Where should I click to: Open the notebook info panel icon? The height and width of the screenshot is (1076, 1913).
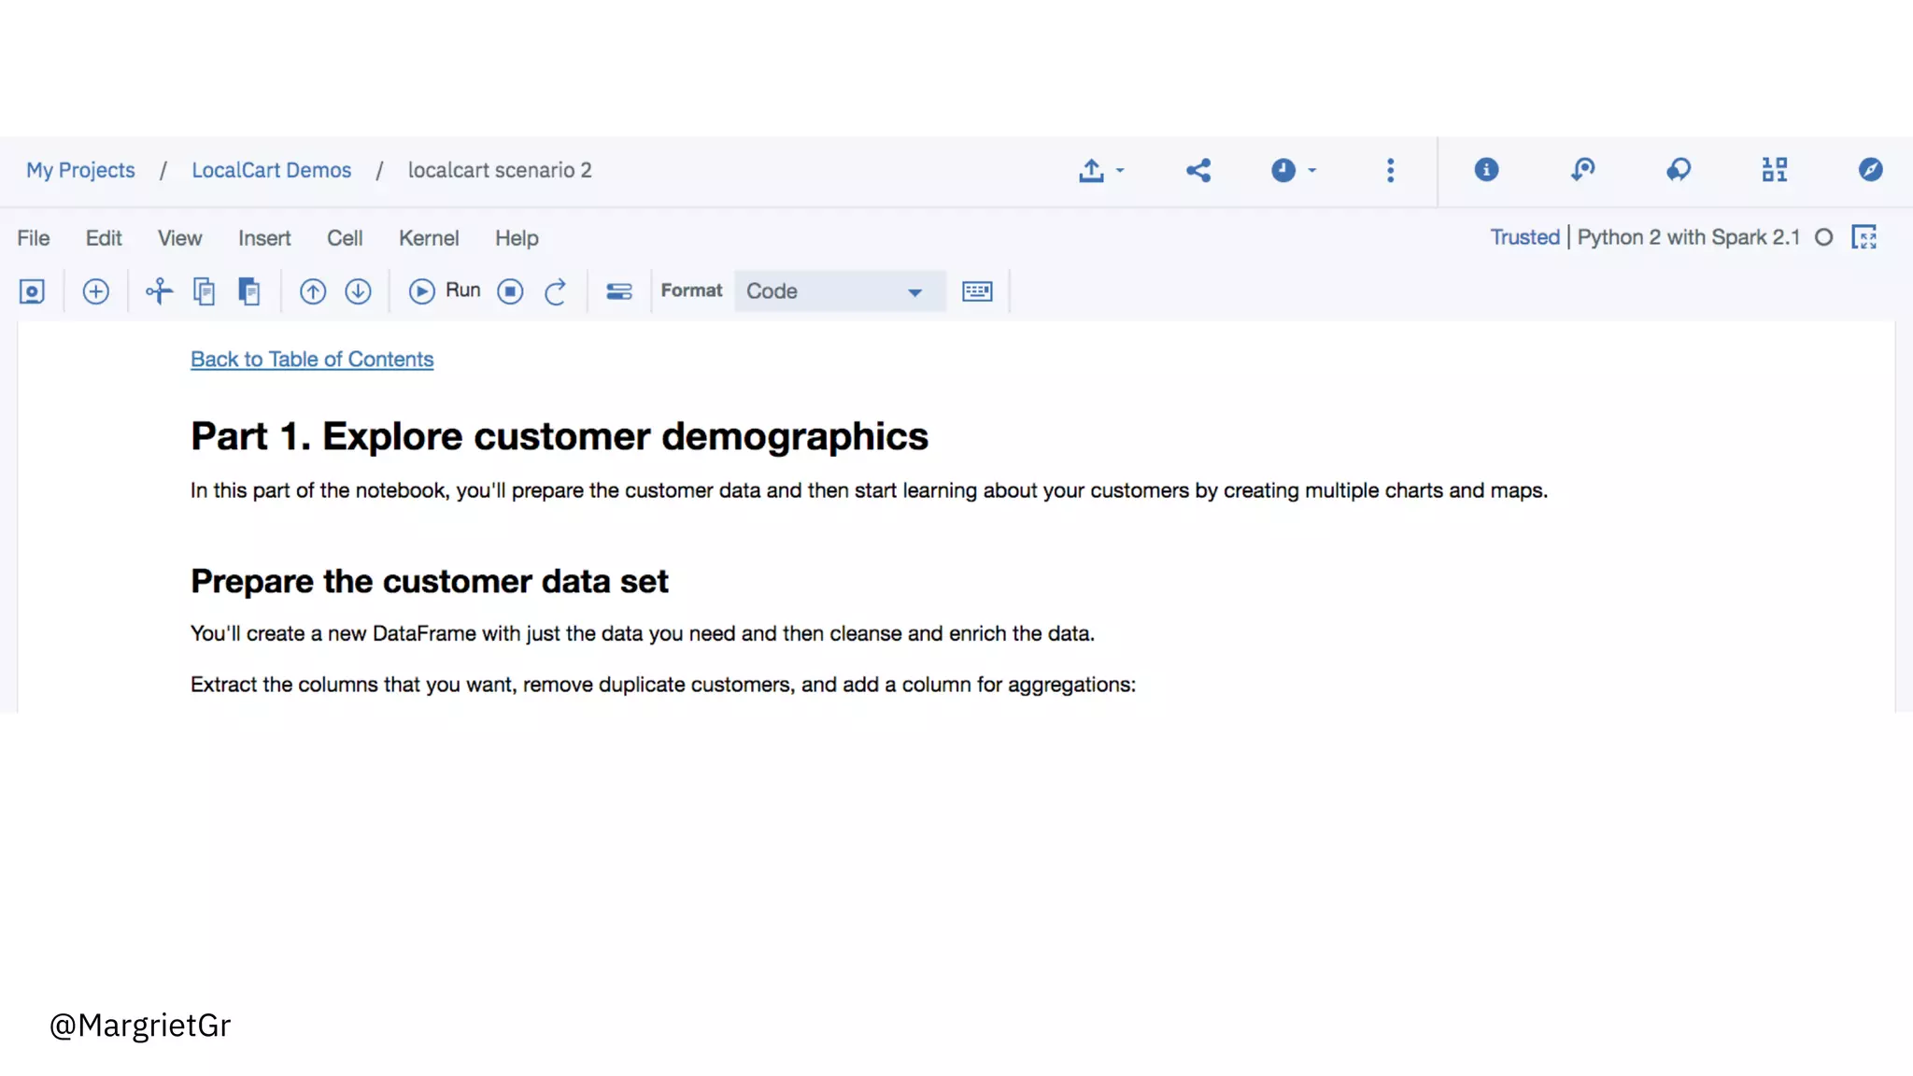[1486, 170]
